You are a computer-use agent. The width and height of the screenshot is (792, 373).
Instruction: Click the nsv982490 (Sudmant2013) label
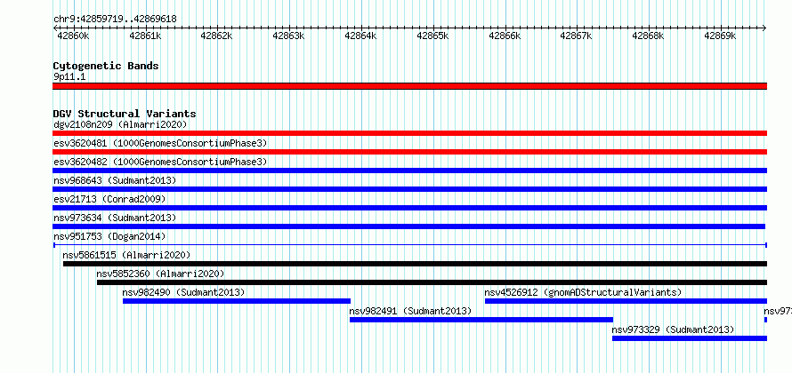[x=183, y=292]
